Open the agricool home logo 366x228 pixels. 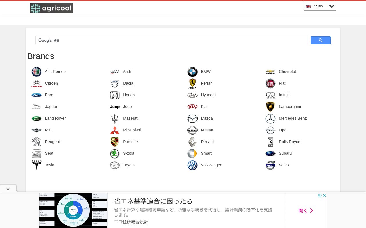click(x=51, y=9)
